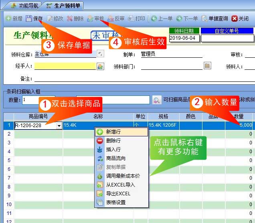
Task: Choose 新增行 from context menu
Action: (121, 132)
